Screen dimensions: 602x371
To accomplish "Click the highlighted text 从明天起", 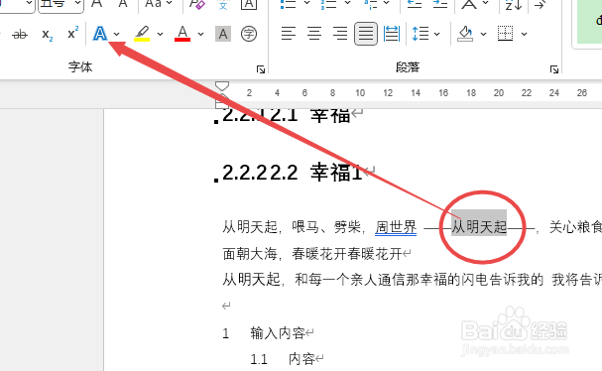I will 479,227.
